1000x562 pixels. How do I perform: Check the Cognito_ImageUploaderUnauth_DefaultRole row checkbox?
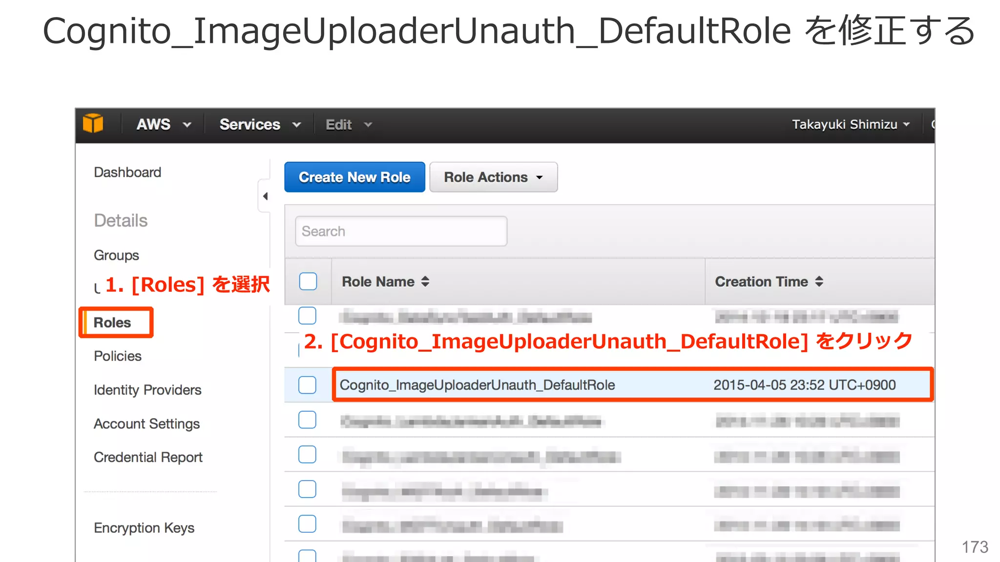pyautogui.click(x=307, y=385)
